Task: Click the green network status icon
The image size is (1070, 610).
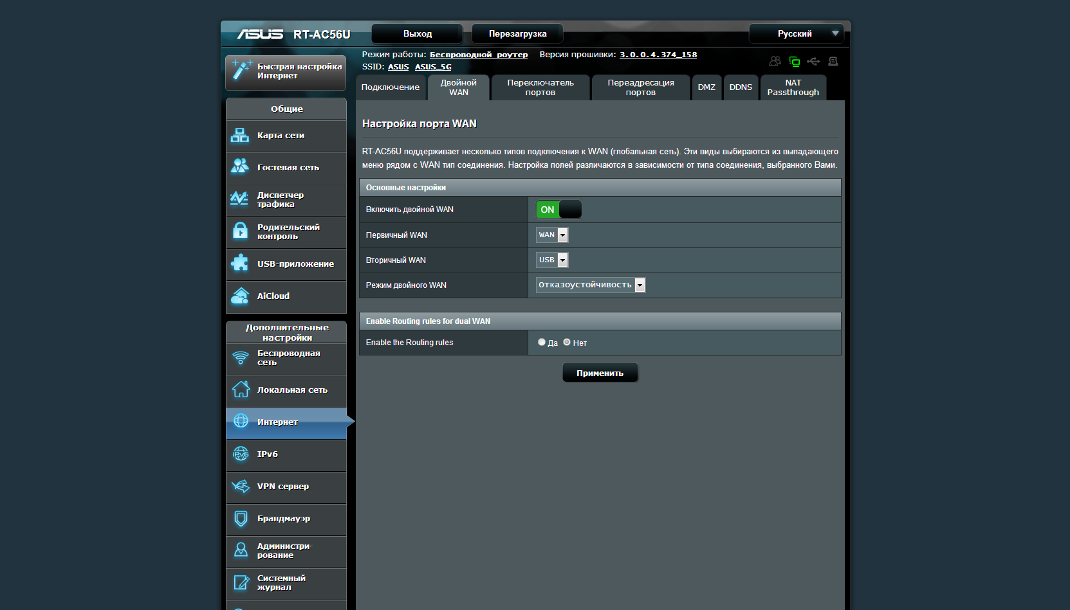Action: (795, 61)
